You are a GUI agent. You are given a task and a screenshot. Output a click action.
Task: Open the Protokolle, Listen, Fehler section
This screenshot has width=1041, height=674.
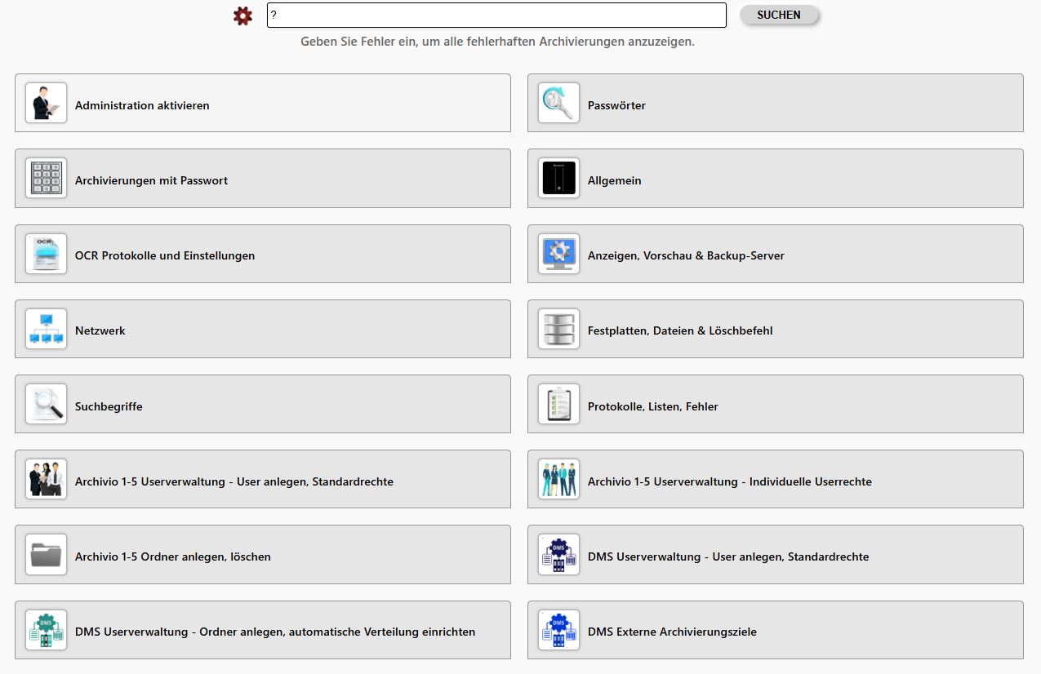point(652,406)
